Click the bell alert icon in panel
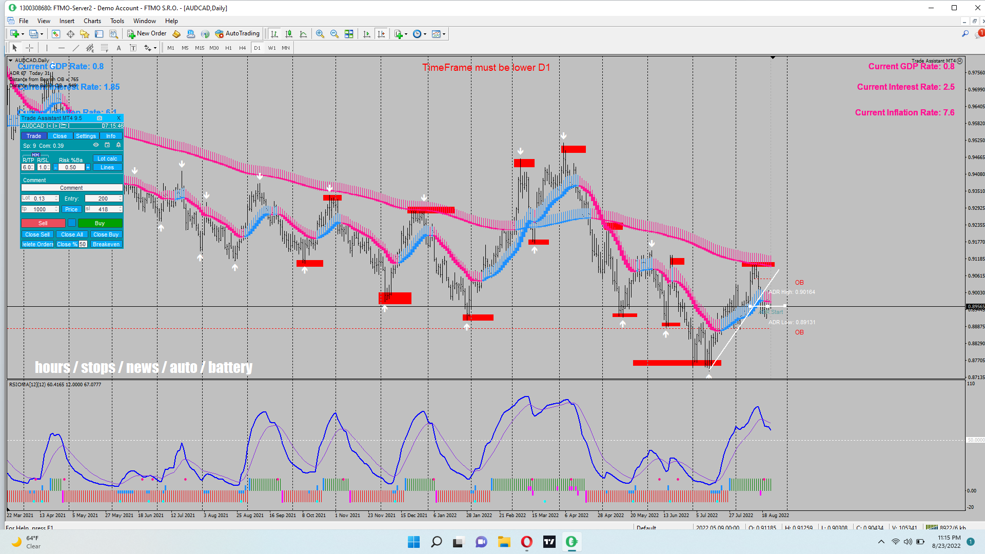The height and width of the screenshot is (554, 985). point(119,145)
